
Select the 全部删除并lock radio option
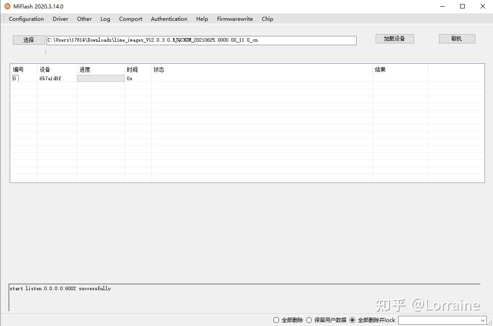click(353, 320)
